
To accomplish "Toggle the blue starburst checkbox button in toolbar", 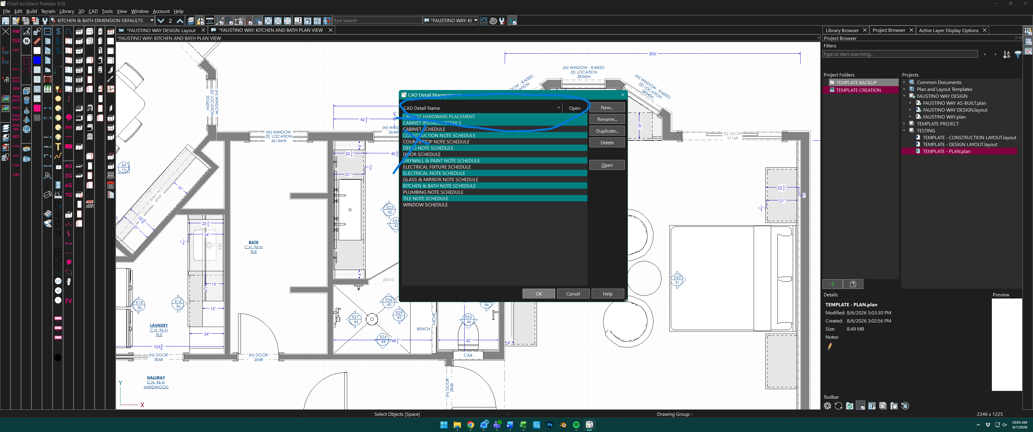I will [258, 20].
